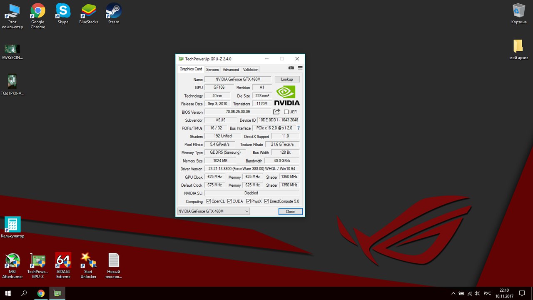
Task: Click the Close button in GPU-Z
Action: coord(290,211)
